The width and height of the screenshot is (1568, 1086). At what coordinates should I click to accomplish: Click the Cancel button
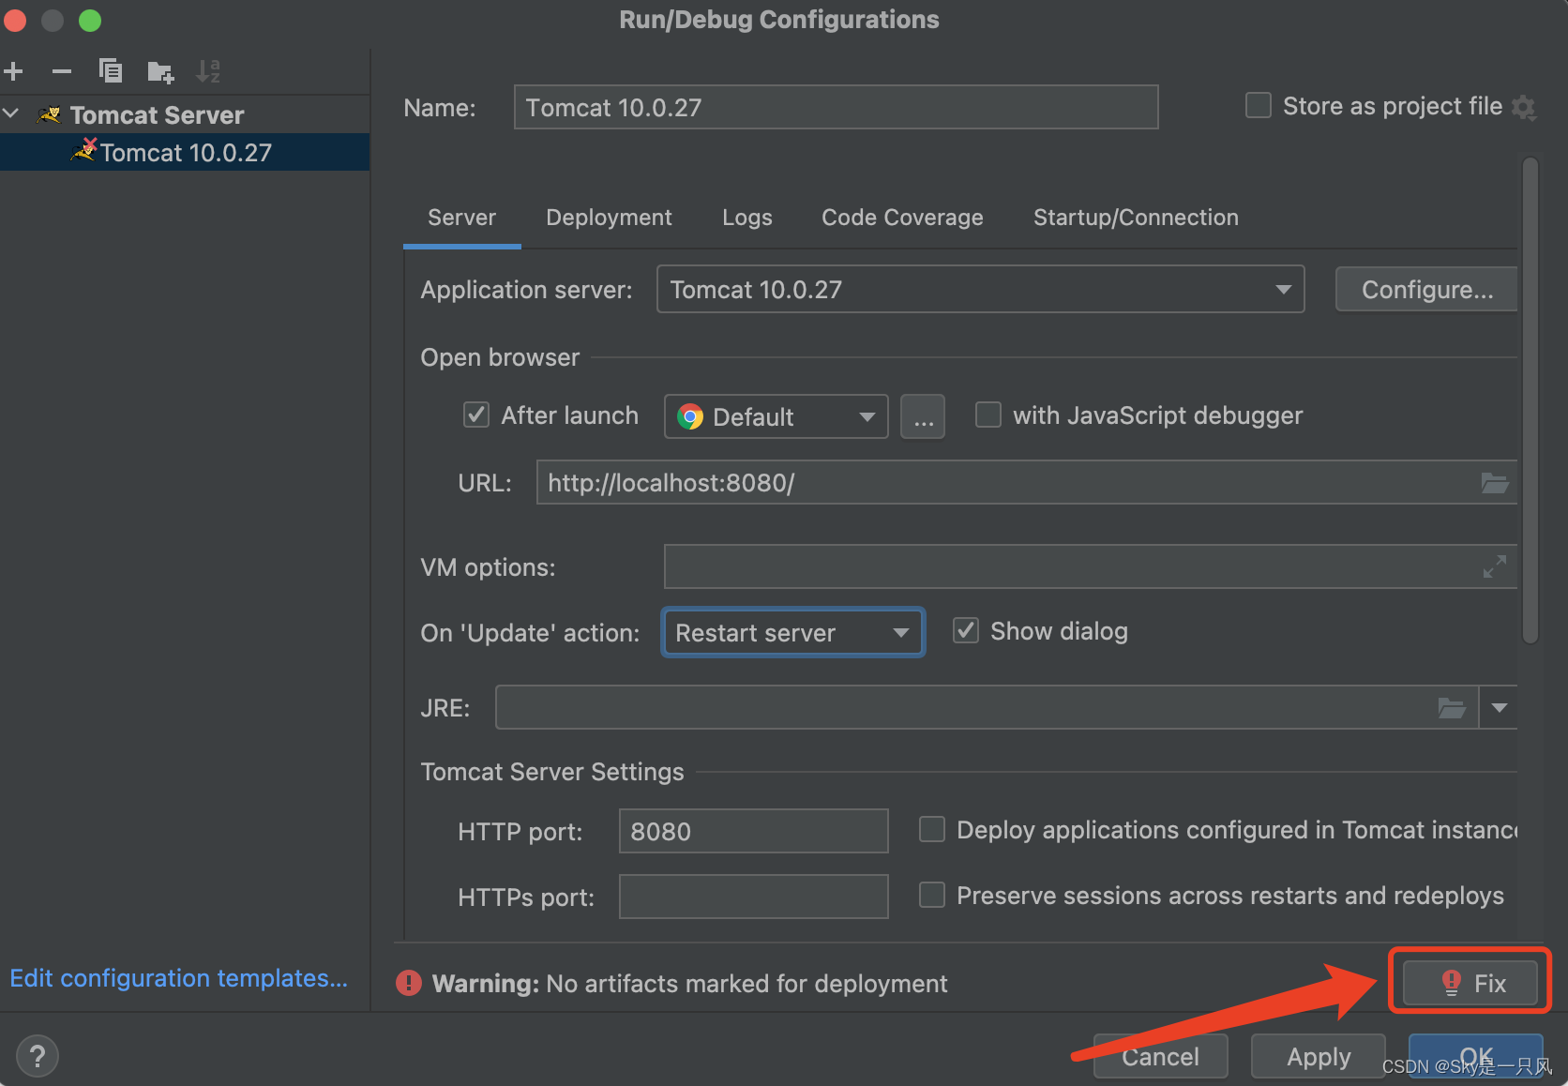(1161, 1056)
